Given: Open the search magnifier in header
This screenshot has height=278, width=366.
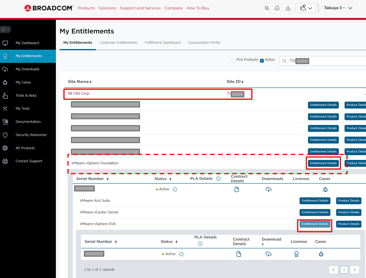Looking at the screenshot, I should [x=267, y=8].
